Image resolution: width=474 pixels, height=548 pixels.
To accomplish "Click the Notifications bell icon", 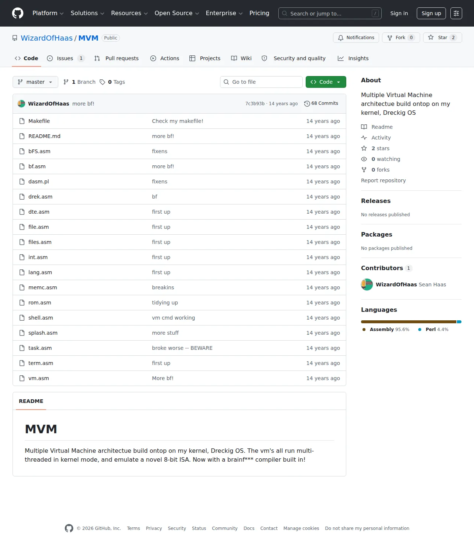I will point(341,38).
